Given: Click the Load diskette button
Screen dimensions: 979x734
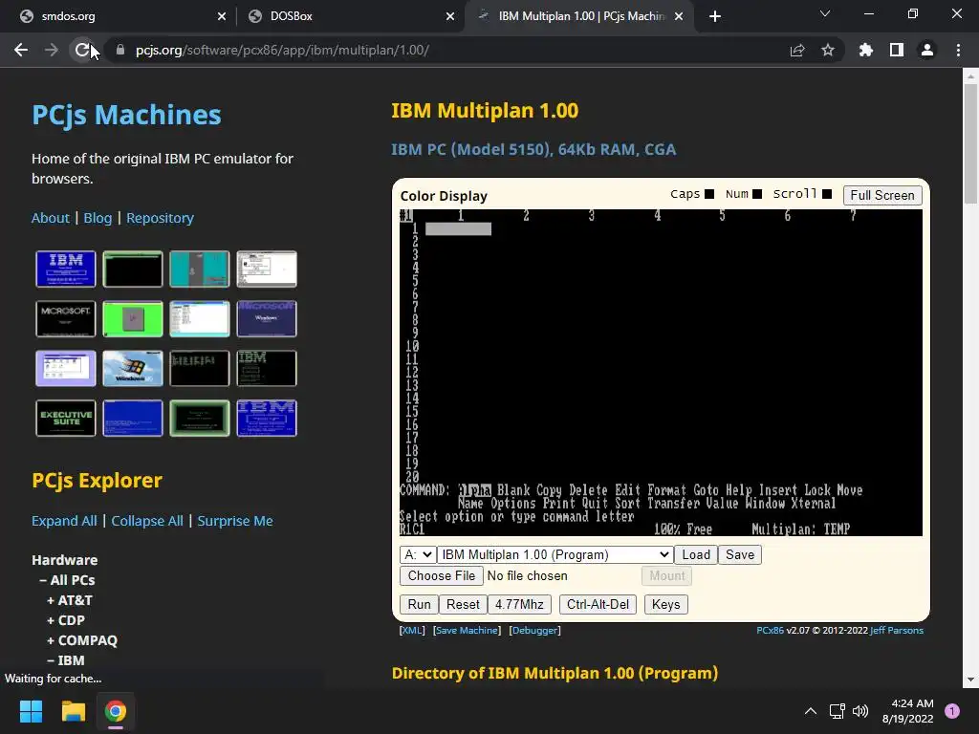Looking at the screenshot, I should (x=696, y=554).
